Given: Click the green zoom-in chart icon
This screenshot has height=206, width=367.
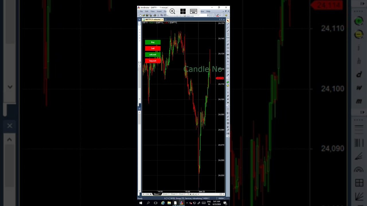Looking at the screenshot, I should click(x=228, y=82).
